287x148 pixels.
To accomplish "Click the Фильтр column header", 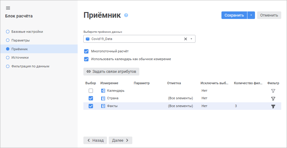I will click(273, 83).
